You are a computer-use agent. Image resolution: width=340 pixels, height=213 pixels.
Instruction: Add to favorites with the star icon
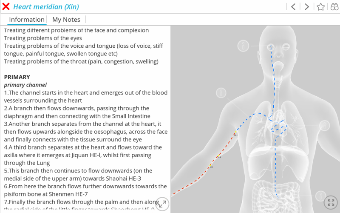tap(321, 7)
